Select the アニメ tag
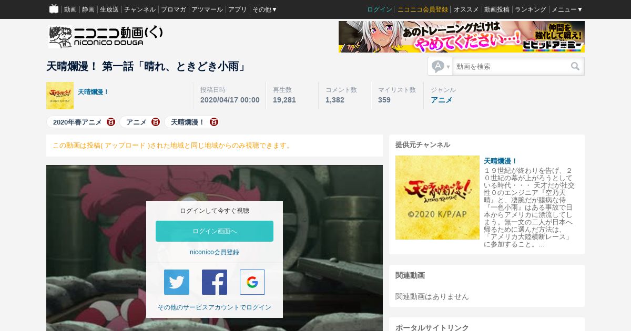631x331 pixels. 136,122
